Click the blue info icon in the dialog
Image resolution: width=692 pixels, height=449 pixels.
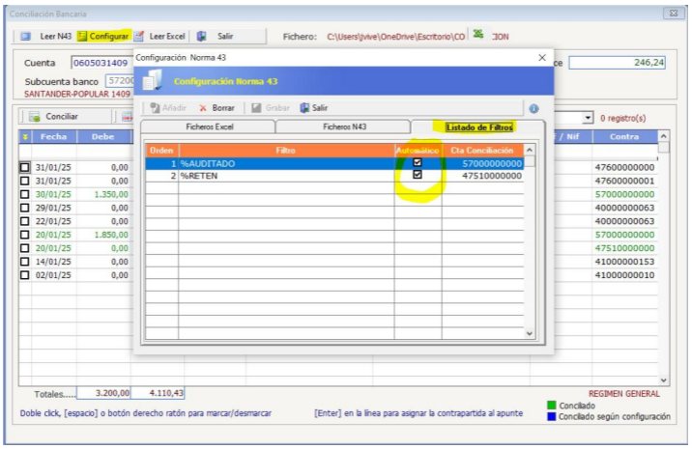(x=533, y=108)
